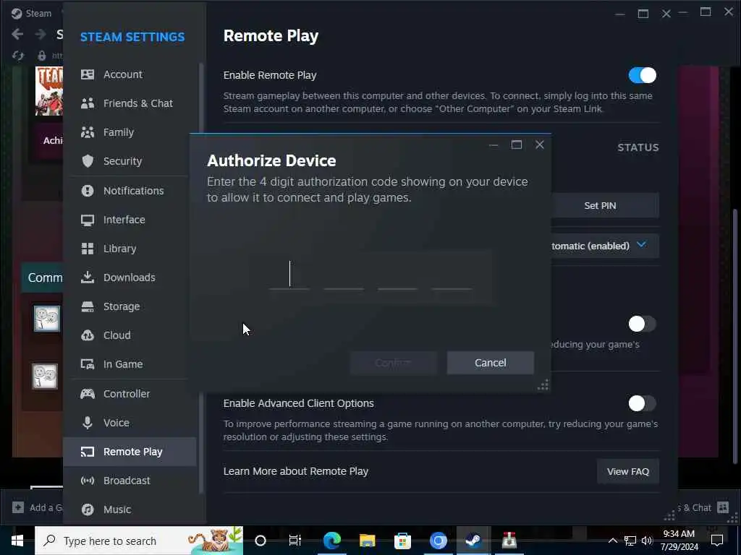741x555 pixels.
Task: Switch to Notifications settings label
Action: [134, 191]
